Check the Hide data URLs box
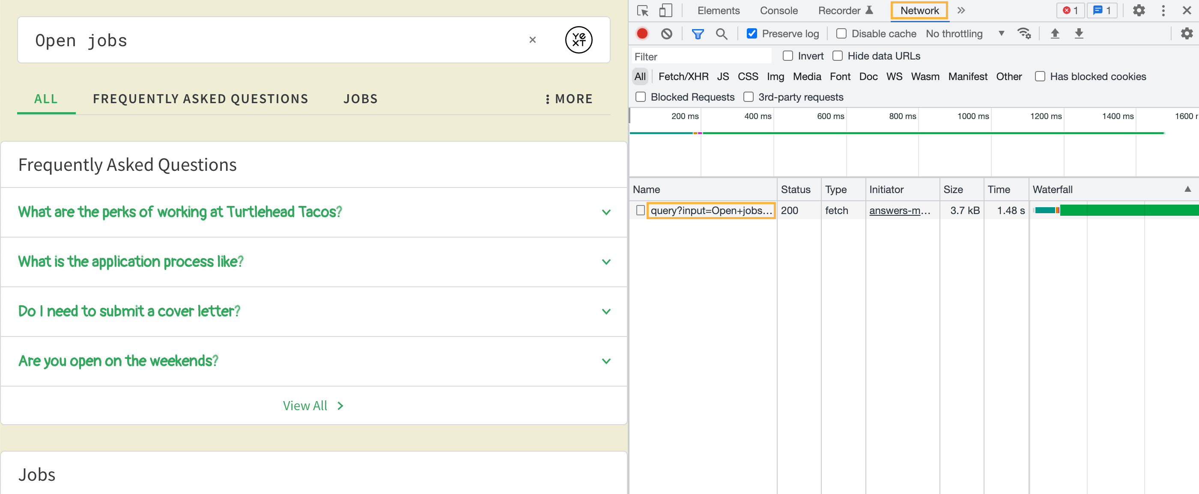 click(x=837, y=56)
